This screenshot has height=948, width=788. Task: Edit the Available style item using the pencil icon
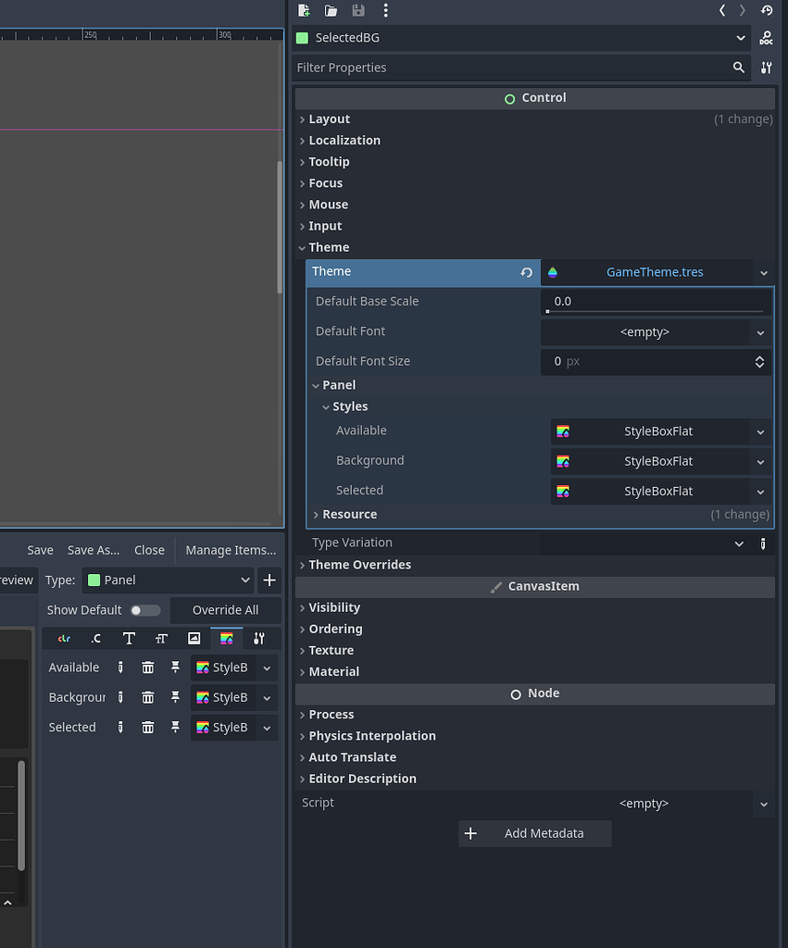pyautogui.click(x=119, y=667)
